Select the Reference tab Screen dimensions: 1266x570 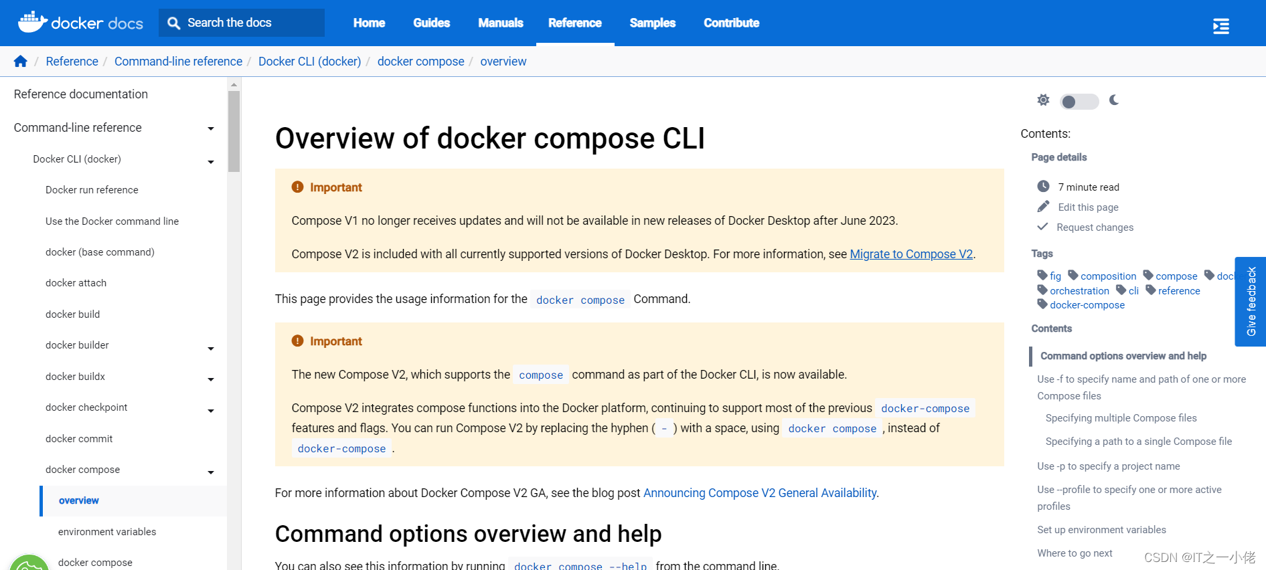[x=575, y=23]
